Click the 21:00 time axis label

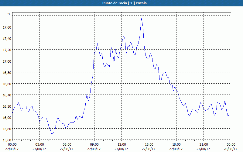[x=204, y=145]
